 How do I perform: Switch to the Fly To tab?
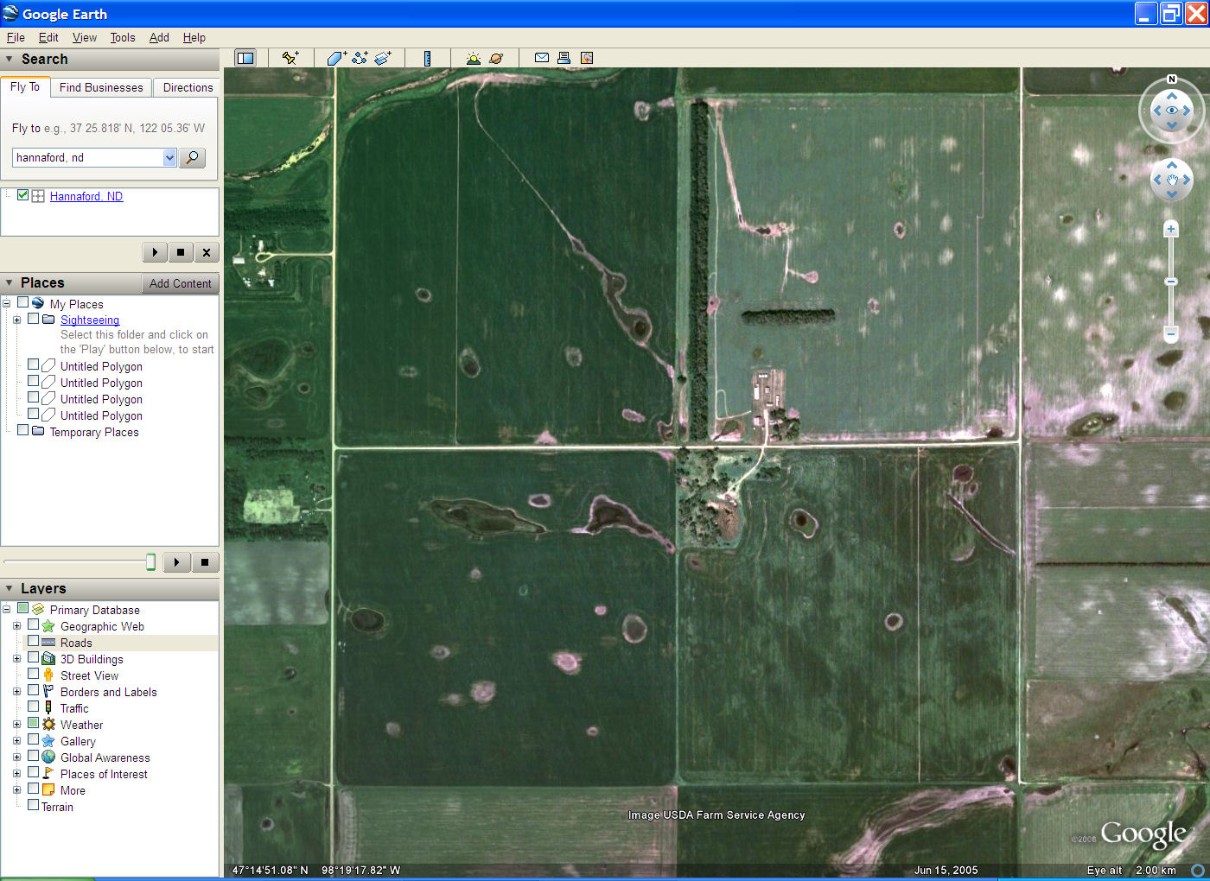(x=25, y=86)
